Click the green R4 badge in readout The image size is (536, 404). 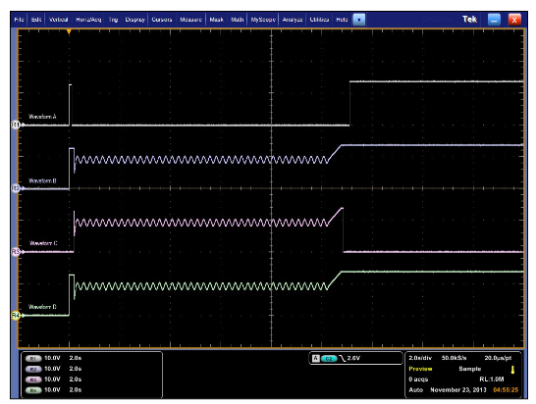[x=33, y=390]
